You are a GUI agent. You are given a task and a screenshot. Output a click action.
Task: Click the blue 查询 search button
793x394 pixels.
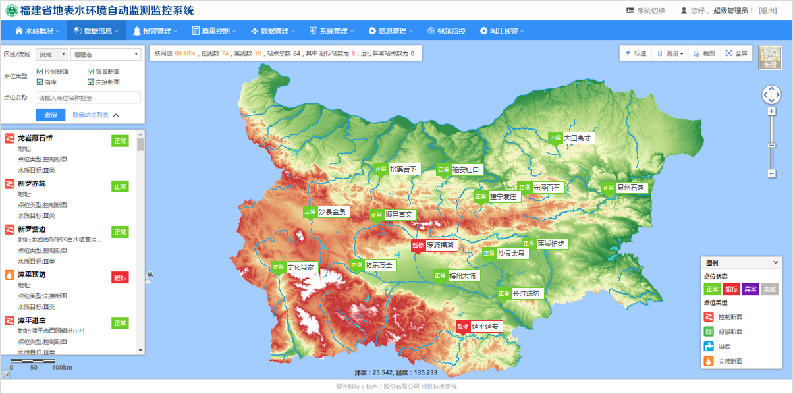(x=50, y=115)
